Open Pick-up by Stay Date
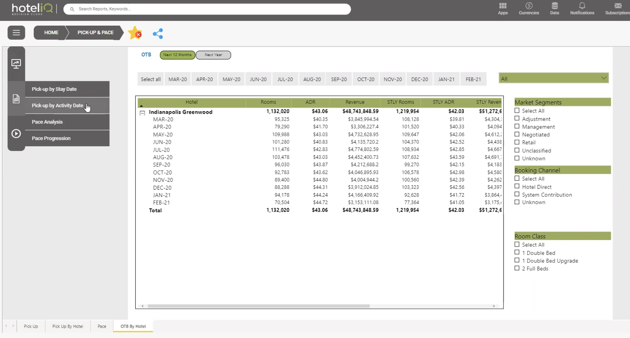The height and width of the screenshot is (338, 630). (x=67, y=89)
